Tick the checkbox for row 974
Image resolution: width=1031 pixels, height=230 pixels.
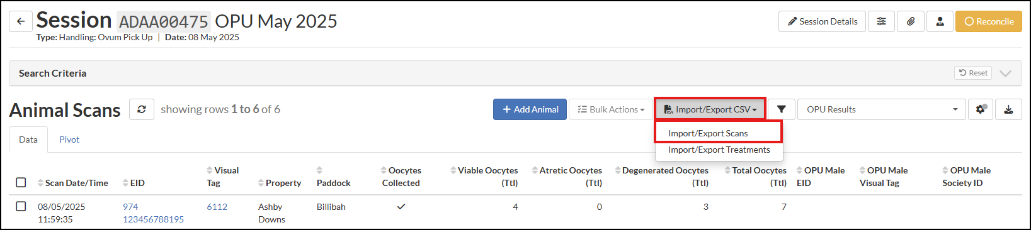[21, 206]
